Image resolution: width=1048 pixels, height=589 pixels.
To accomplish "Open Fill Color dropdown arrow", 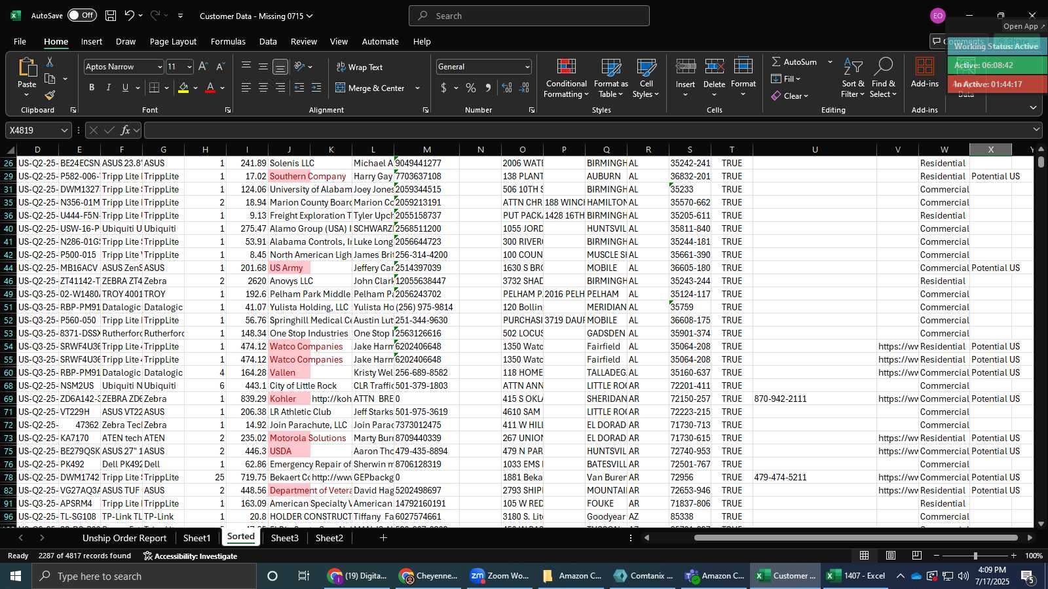I will [195, 88].
